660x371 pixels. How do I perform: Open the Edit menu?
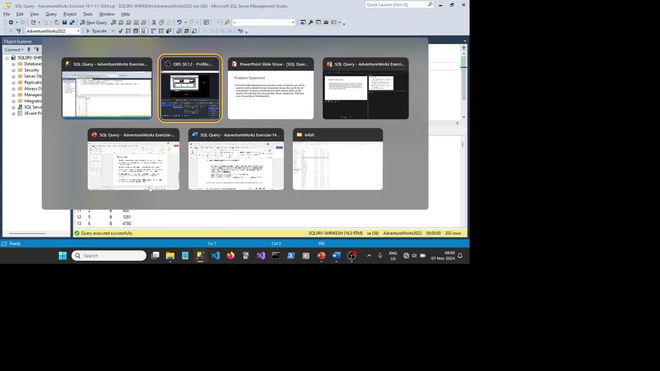(x=20, y=14)
